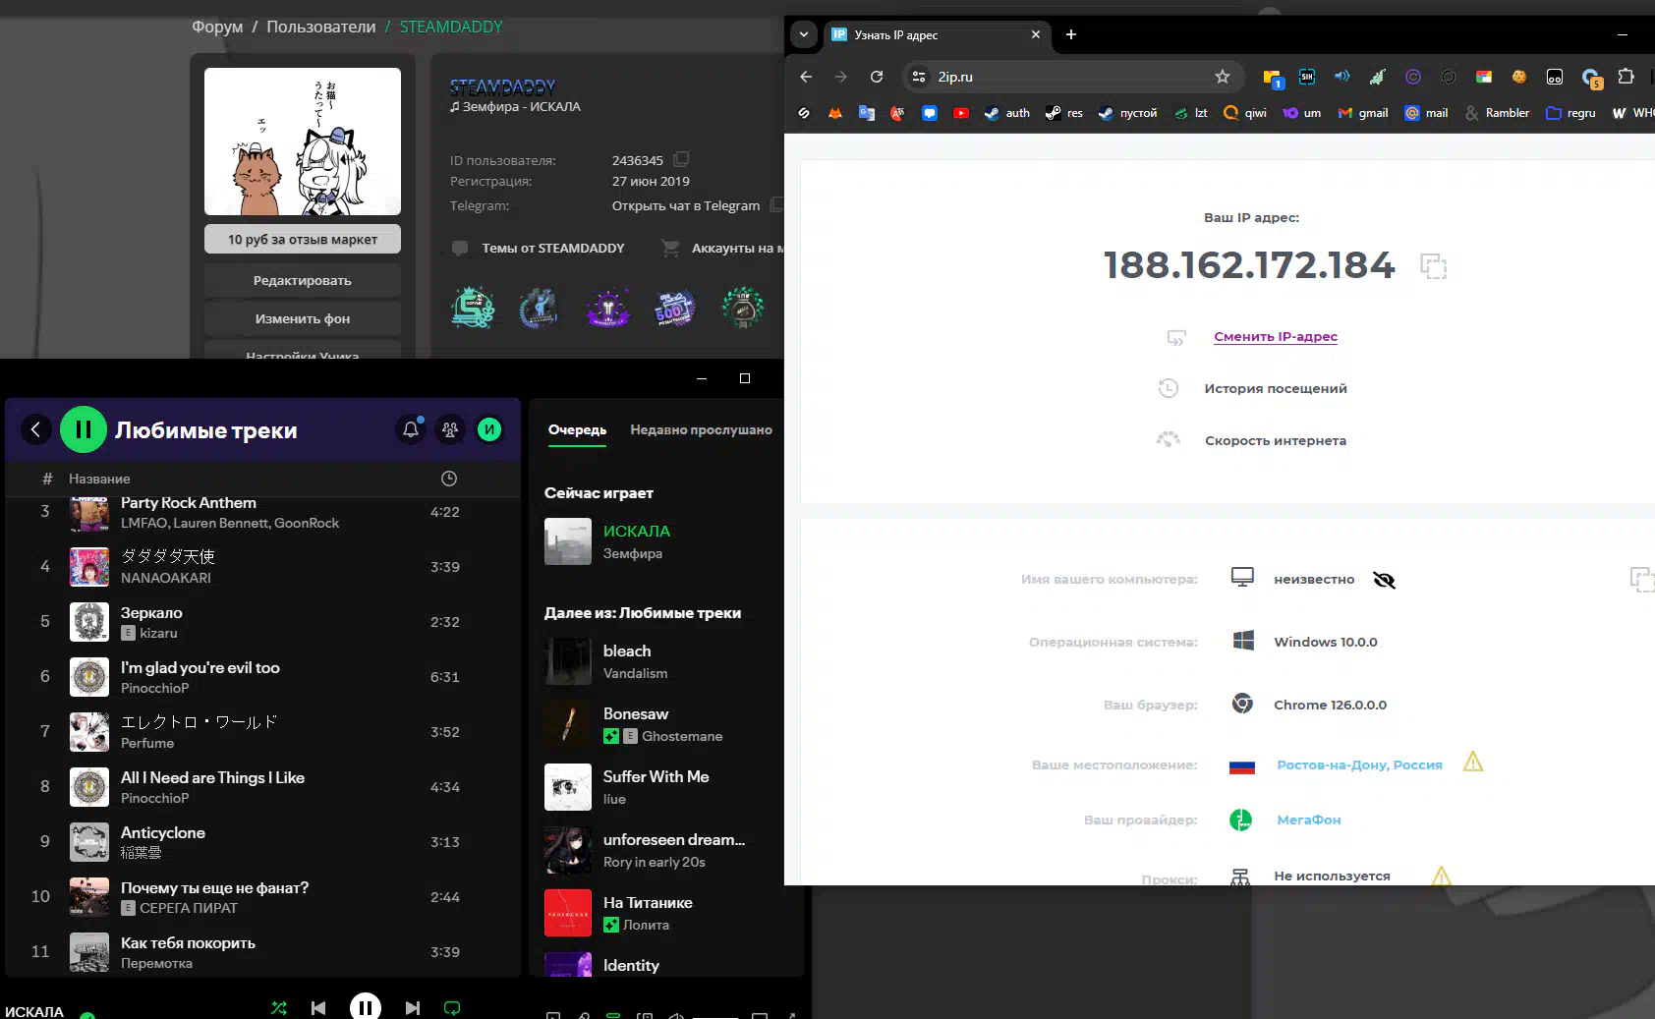The image size is (1655, 1019).
Task: Open a new Chrome tab
Action: coord(1071,34)
